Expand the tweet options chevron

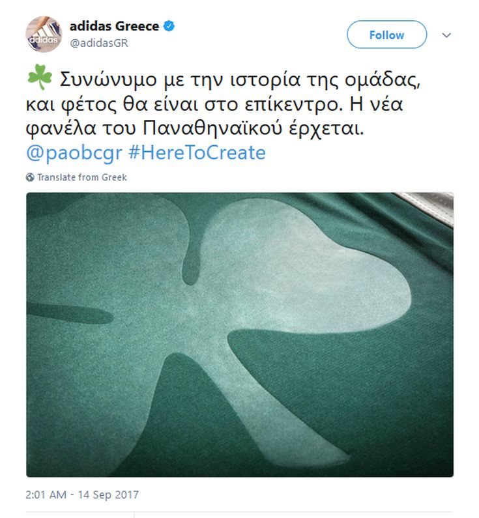446,35
